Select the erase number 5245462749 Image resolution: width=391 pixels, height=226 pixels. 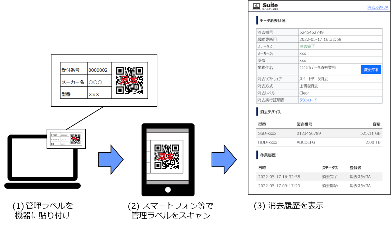pos(311,32)
